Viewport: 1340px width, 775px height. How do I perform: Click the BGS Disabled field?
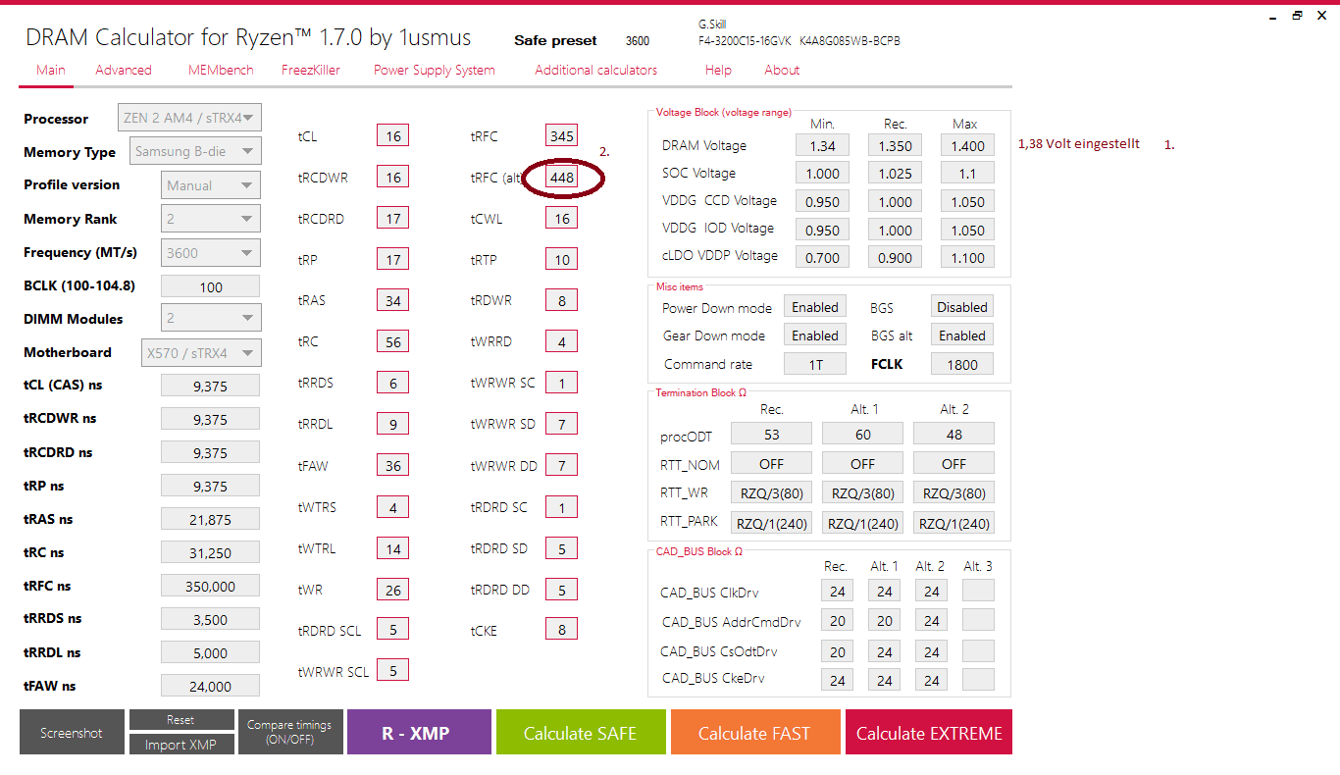pyautogui.click(x=961, y=307)
